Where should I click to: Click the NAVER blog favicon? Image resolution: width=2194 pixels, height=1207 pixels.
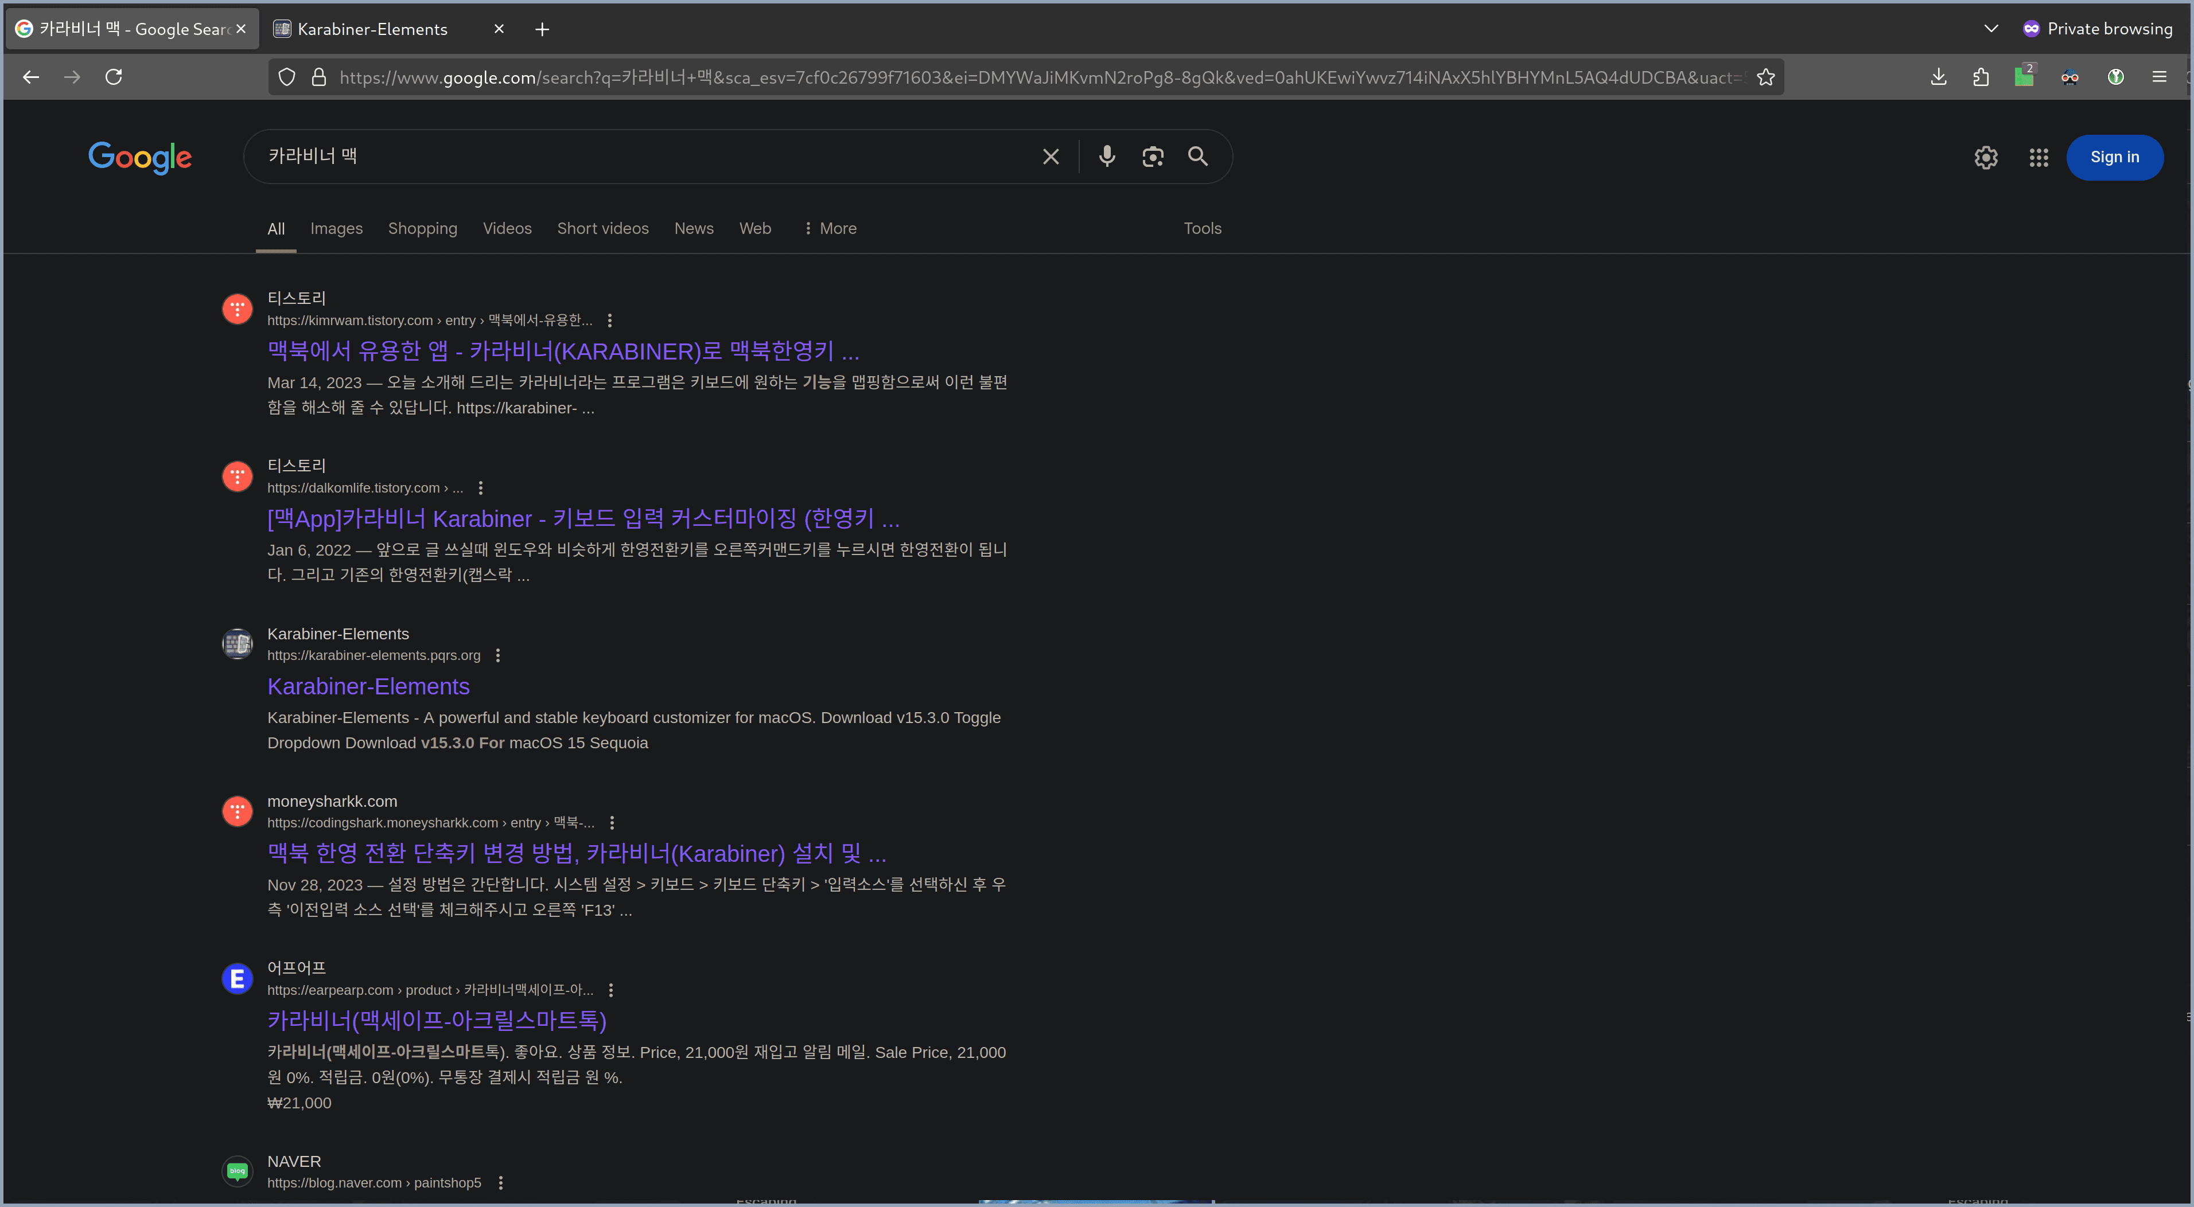tap(238, 1171)
